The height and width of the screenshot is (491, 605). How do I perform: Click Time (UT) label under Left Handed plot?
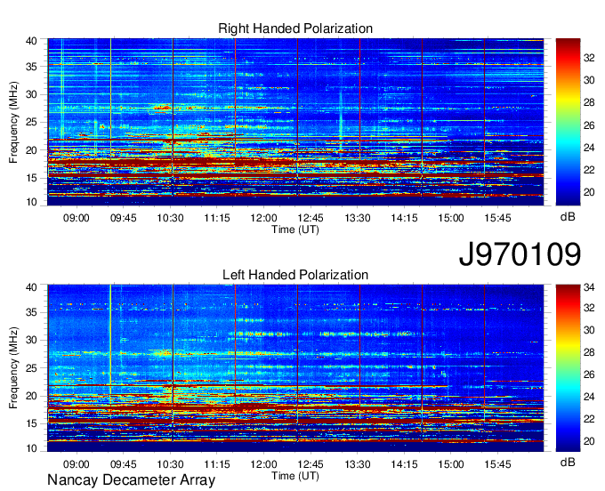click(295, 476)
